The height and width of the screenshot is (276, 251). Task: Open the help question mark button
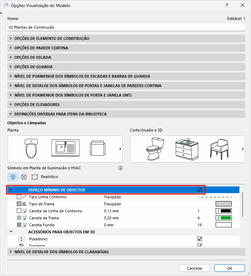click(227, 6)
